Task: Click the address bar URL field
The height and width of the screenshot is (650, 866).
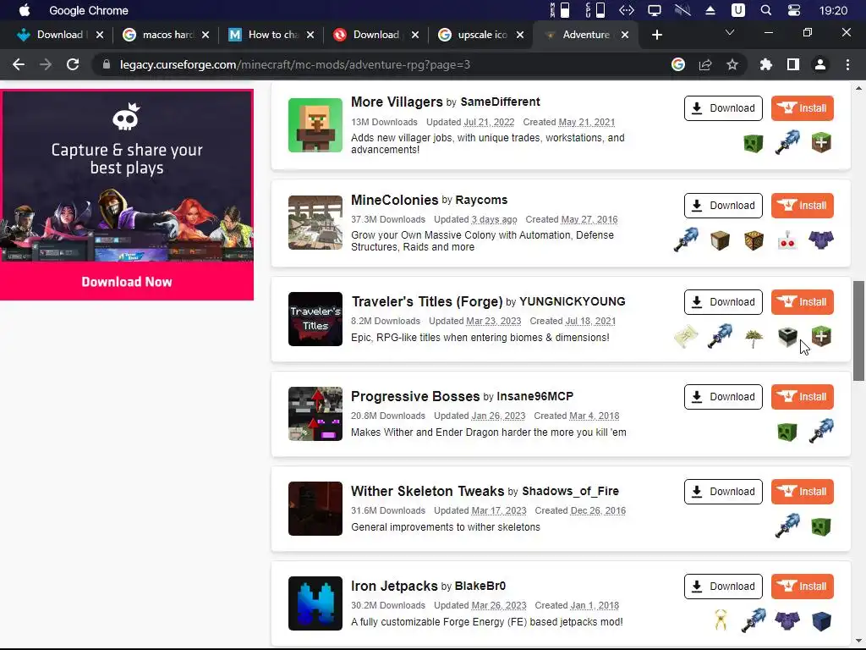Action: pos(381,64)
